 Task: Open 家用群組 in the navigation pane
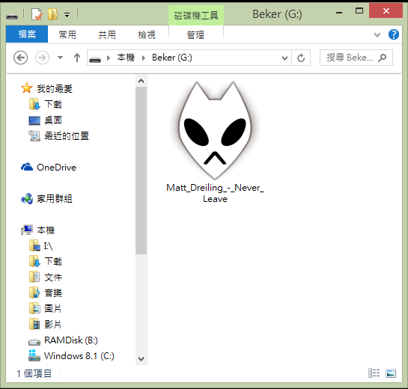[x=55, y=199]
